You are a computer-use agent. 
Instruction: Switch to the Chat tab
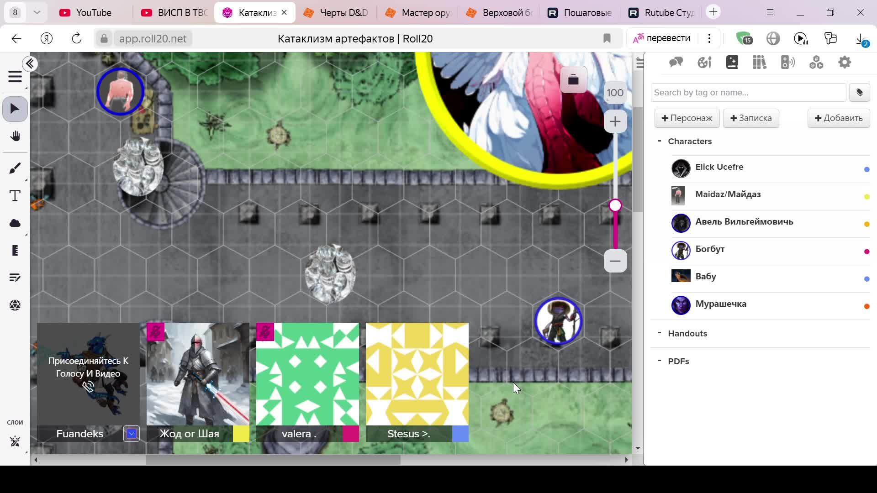(x=676, y=63)
